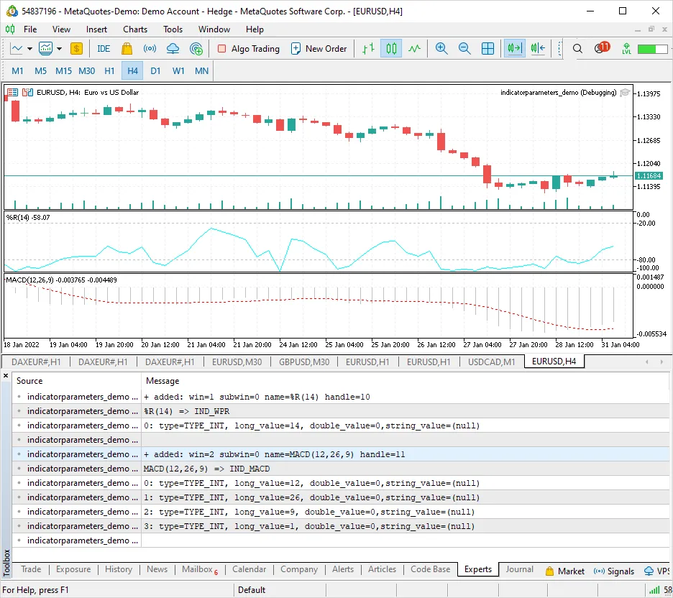Viewport: 673px width, 598px height.
Task: Toggle chart auto-scroll
Action: pos(513,48)
